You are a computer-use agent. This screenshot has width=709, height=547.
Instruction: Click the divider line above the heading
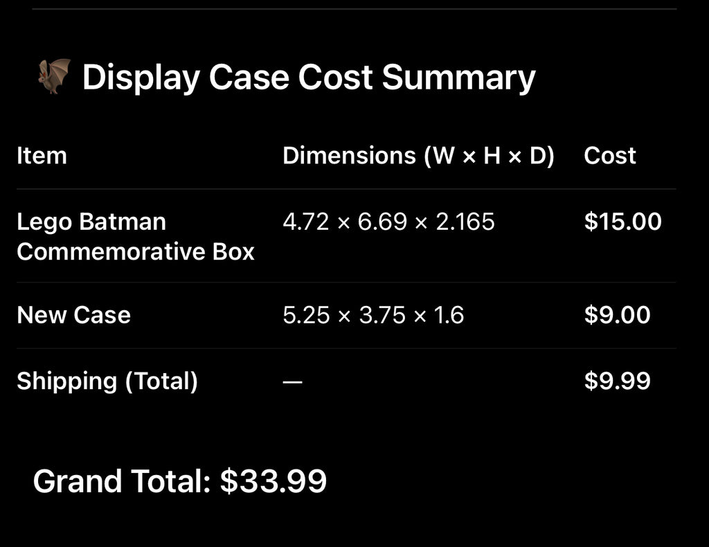point(354,9)
